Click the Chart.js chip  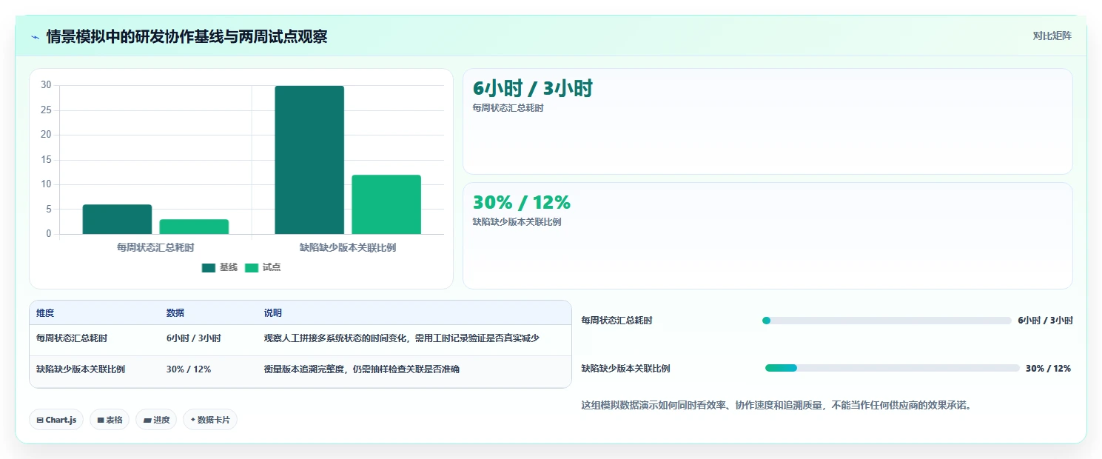(x=56, y=420)
